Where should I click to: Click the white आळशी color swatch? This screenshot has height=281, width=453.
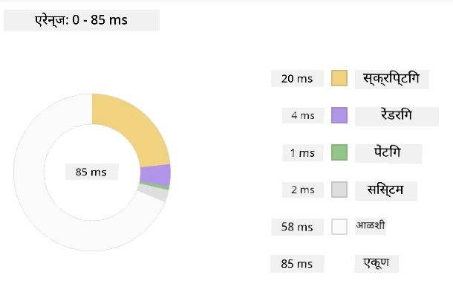pos(339,227)
